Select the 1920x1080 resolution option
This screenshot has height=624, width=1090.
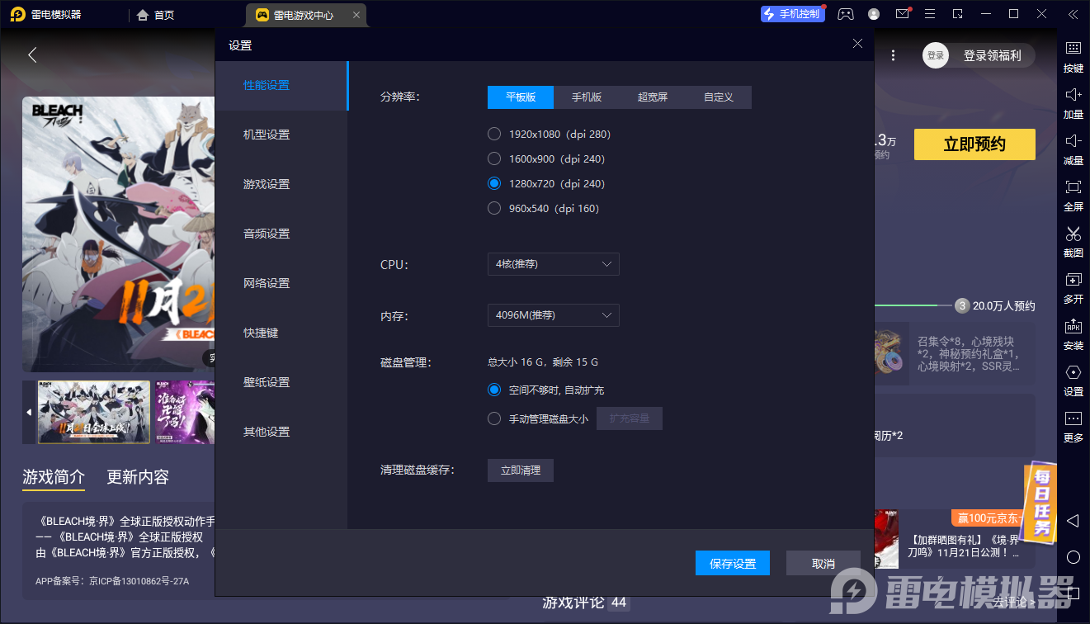[x=493, y=134]
